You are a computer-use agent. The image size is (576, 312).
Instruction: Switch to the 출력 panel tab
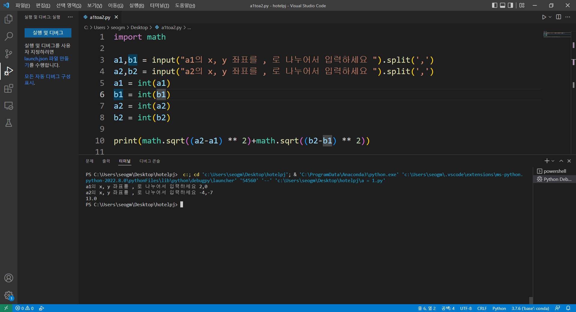point(106,161)
